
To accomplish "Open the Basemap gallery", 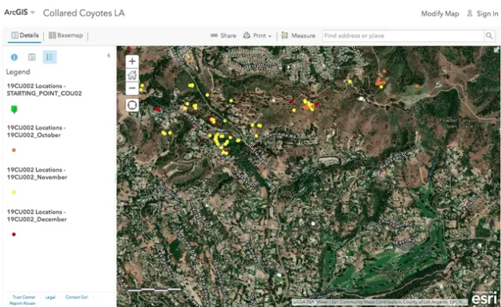I will click(x=66, y=35).
